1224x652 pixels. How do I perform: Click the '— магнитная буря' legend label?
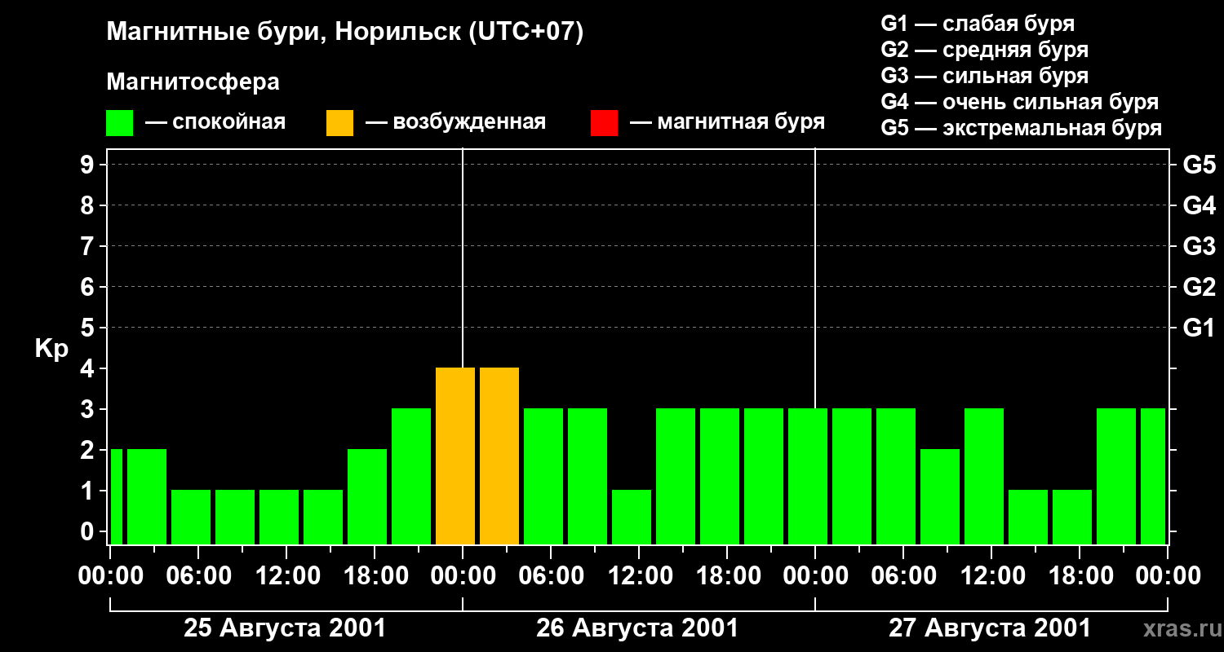(727, 122)
